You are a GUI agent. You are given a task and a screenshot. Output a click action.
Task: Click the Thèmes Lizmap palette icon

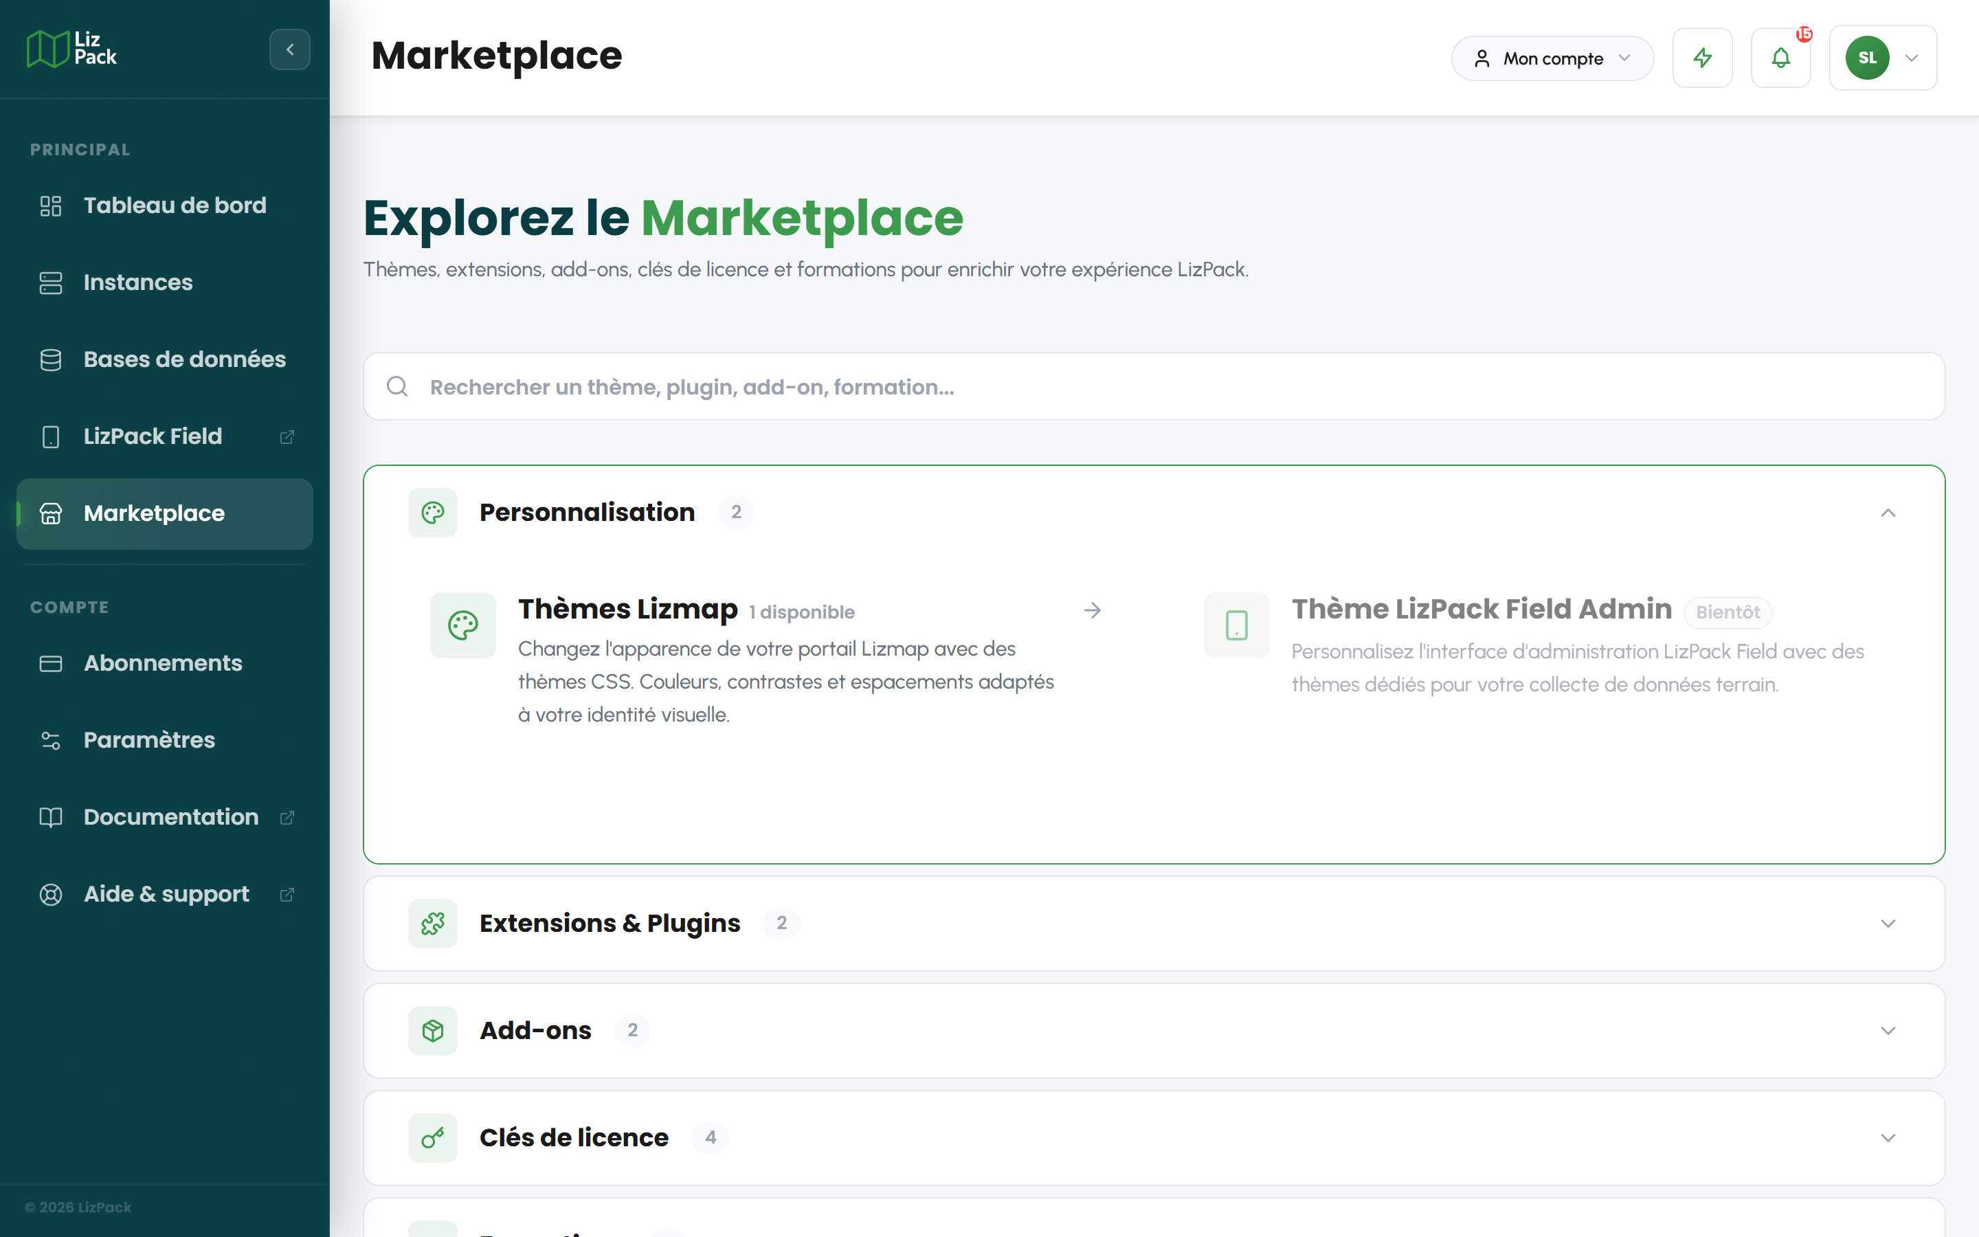[x=463, y=626]
